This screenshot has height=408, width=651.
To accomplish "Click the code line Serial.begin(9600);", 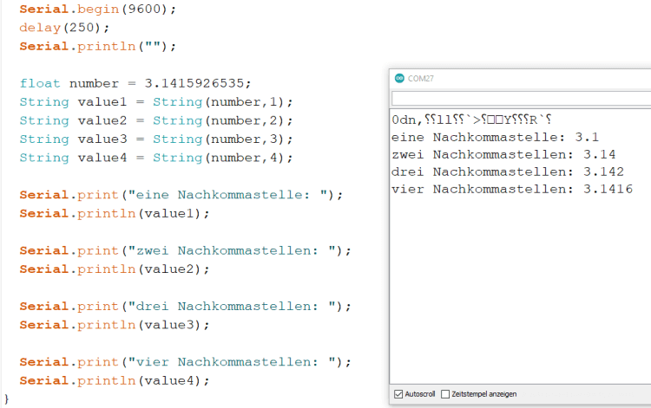I will (98, 10).
